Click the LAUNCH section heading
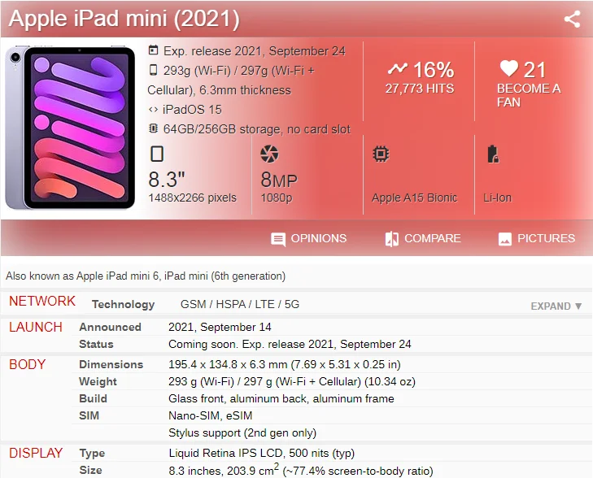Image resolution: width=593 pixels, height=478 pixels. point(36,327)
